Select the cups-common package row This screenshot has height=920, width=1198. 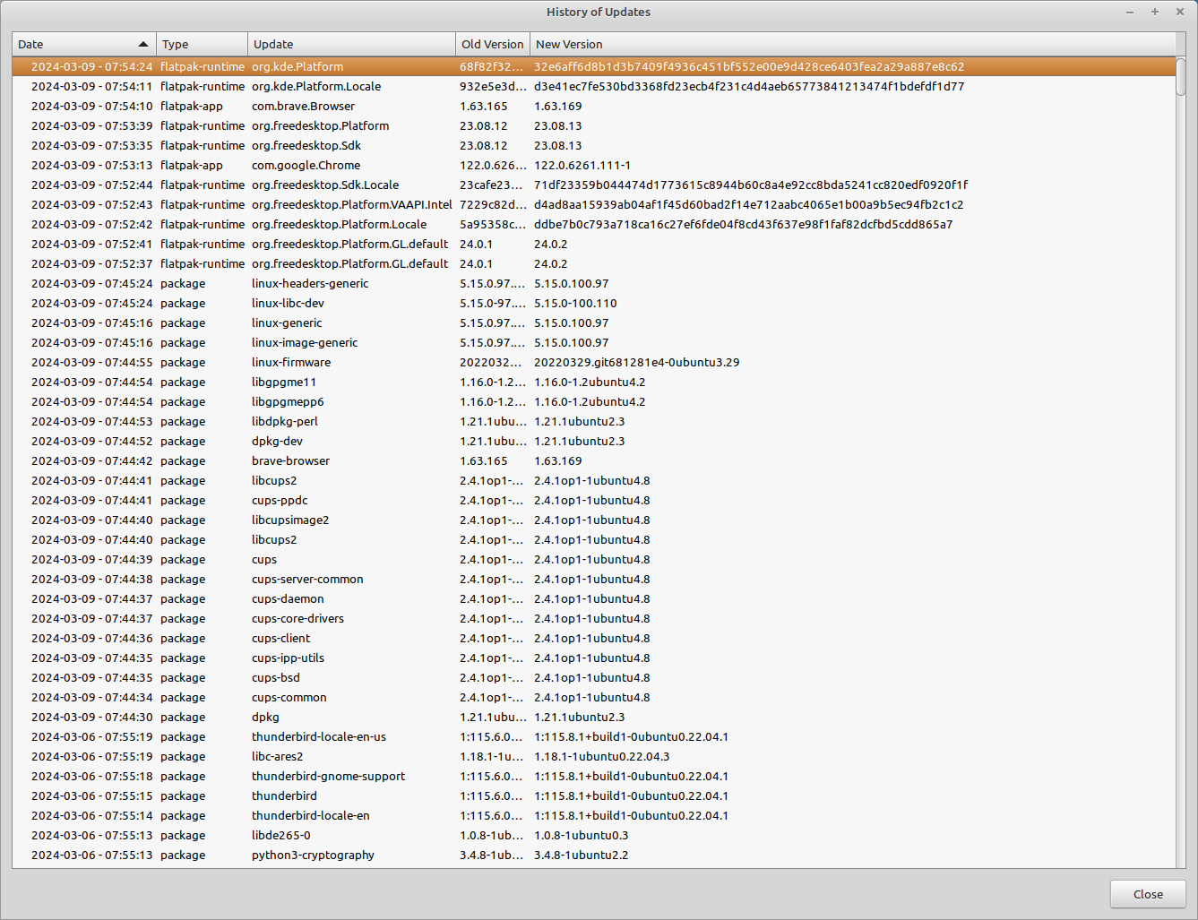coord(593,697)
